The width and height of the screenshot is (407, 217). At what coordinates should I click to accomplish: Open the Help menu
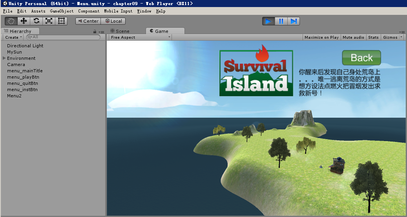click(161, 11)
